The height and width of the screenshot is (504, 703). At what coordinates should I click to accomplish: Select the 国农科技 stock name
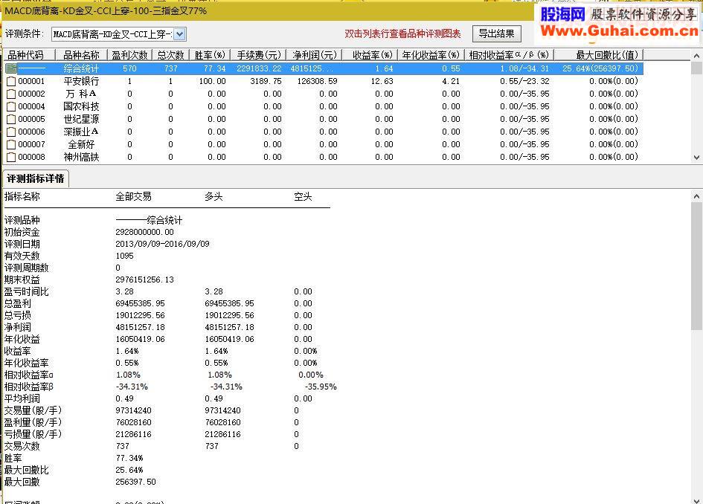(81, 106)
